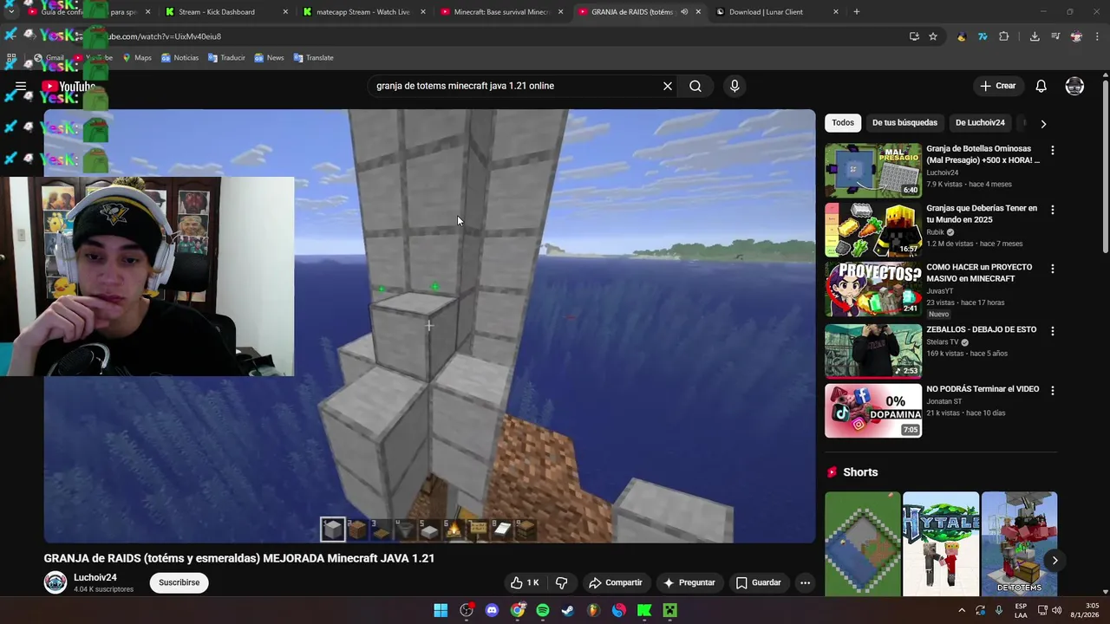Close the GRANJA de RAIDS tab

point(698,12)
